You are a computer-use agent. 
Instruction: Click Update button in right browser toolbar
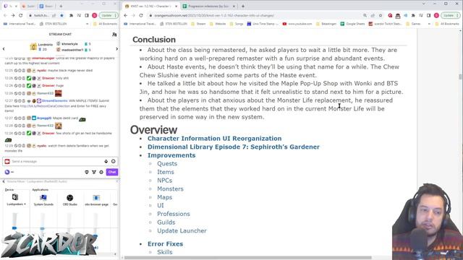[450, 15]
